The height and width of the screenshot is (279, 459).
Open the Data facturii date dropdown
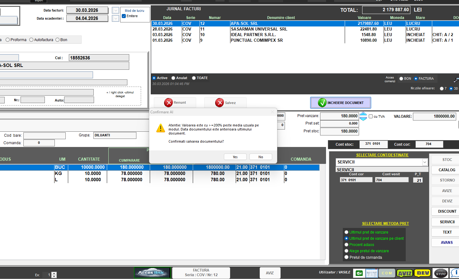(x=116, y=10)
